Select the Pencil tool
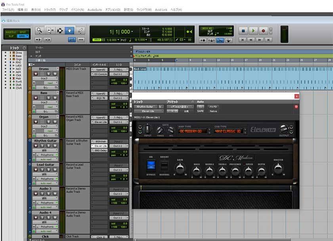The height and width of the screenshot is (241, 333). point(80,31)
